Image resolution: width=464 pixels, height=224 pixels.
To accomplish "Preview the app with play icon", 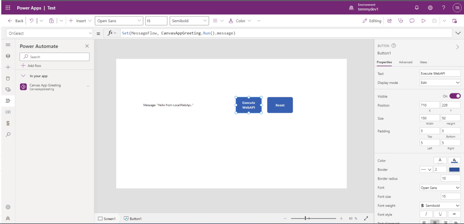I will click(x=424, y=21).
